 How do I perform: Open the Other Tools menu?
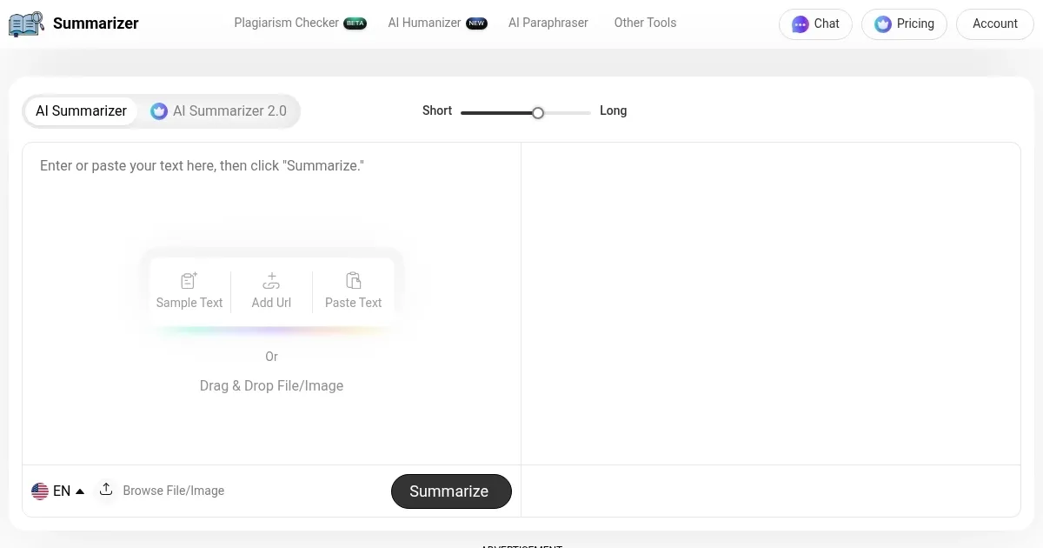tap(645, 23)
